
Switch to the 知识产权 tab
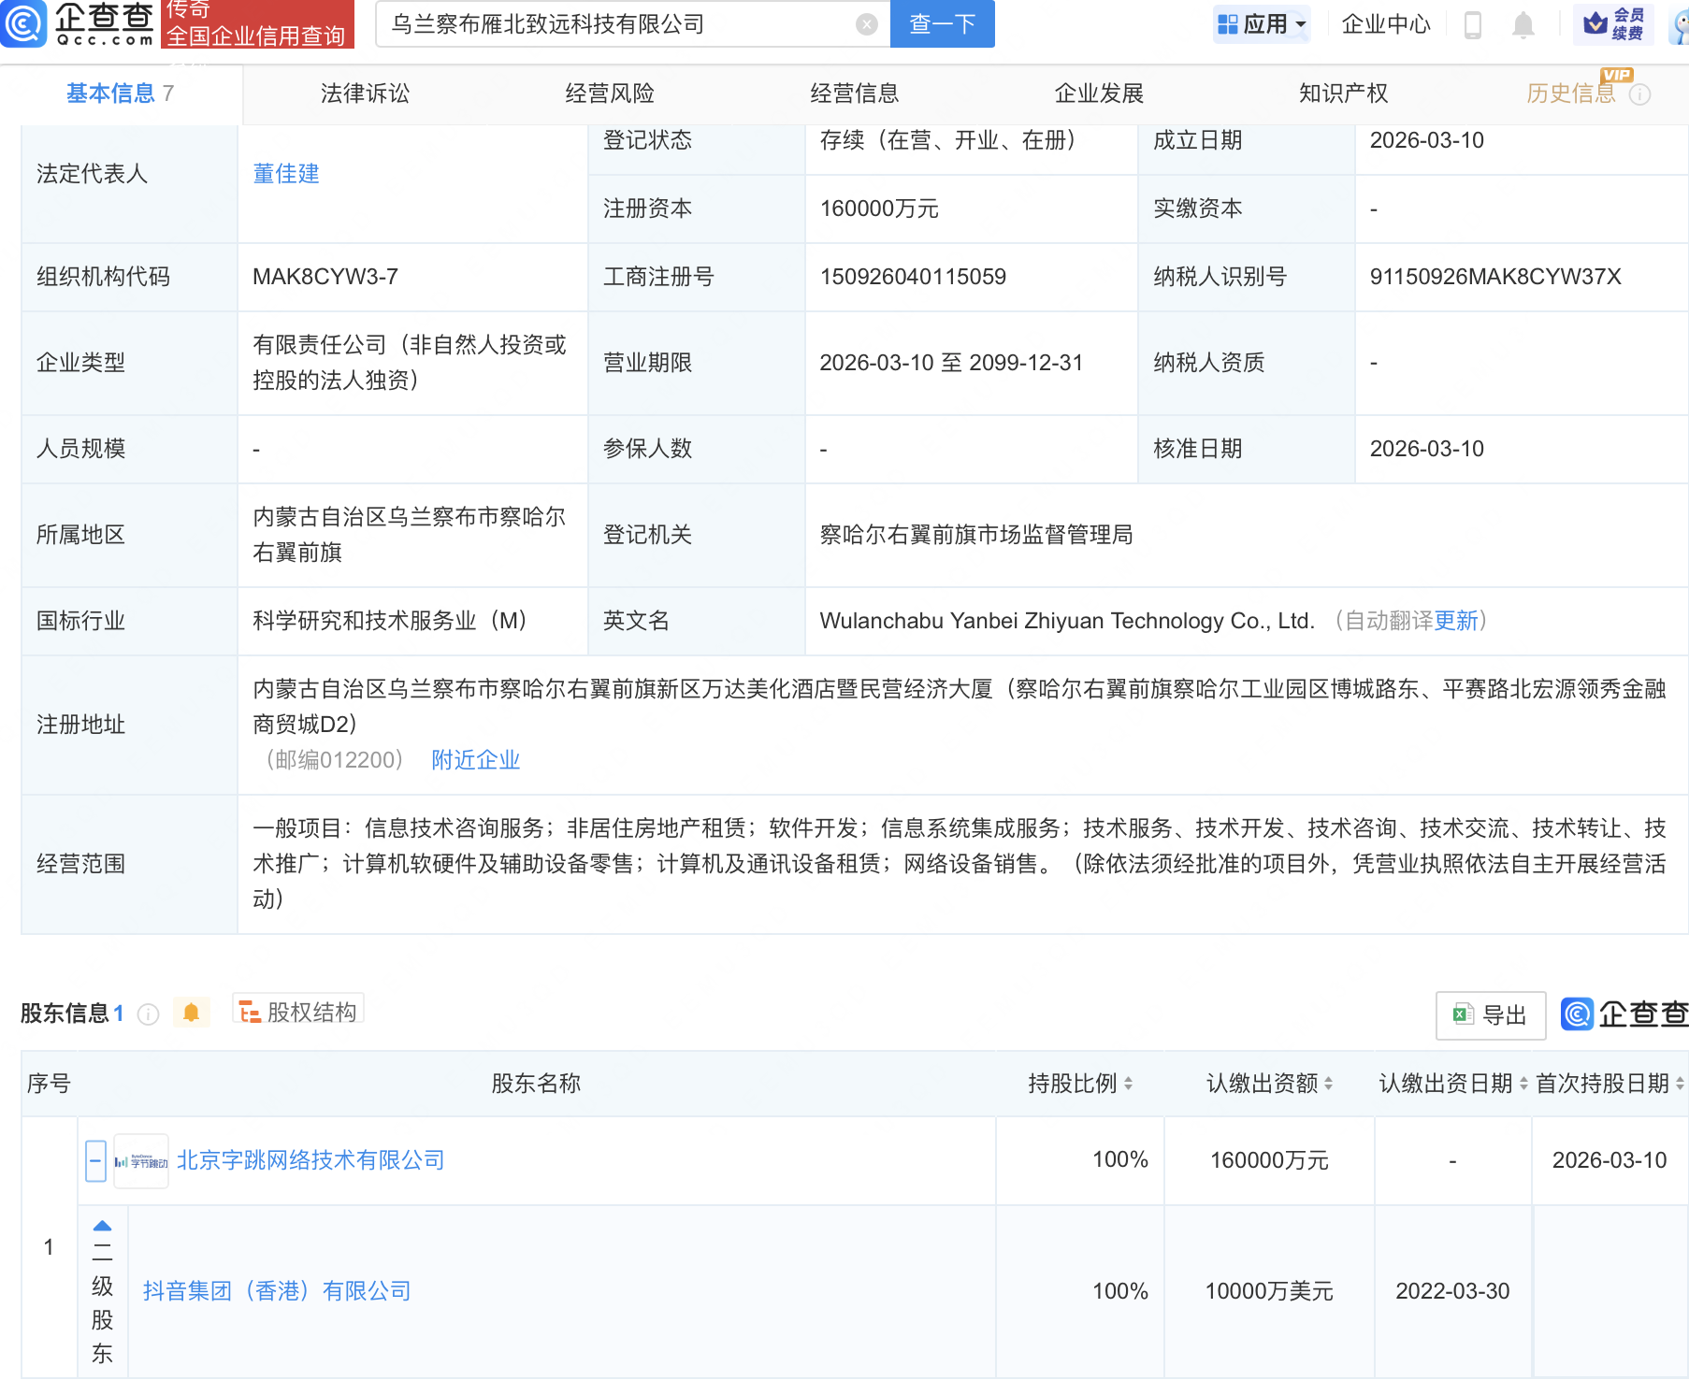coord(1343,93)
